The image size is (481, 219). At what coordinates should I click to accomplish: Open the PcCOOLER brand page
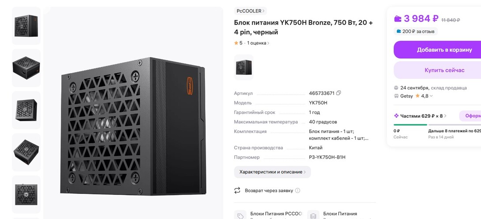[x=250, y=11]
